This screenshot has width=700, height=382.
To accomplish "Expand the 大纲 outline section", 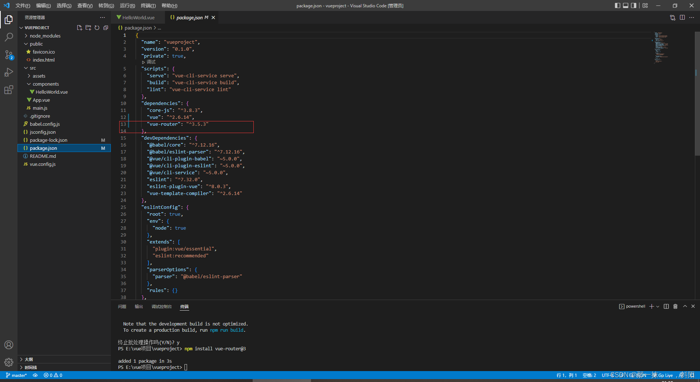I will (x=64, y=359).
